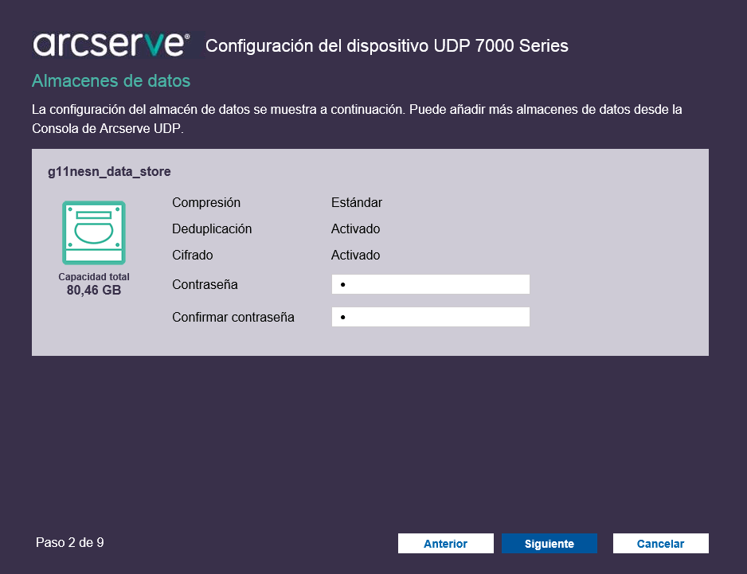The width and height of the screenshot is (747, 574).
Task: Click the Capacidad total 80,46 GB label
Action: coord(94,284)
